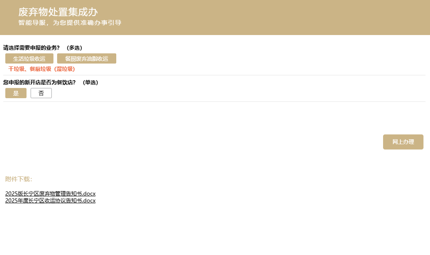Click the 附件下载 section heading

click(x=18, y=179)
